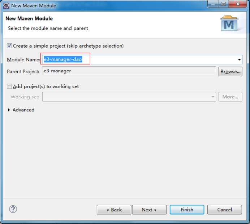Proceed with the Next > button

[x=150, y=210]
